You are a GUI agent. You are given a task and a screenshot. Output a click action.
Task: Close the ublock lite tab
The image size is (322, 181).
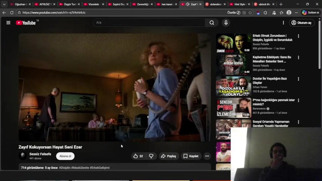(274, 4)
